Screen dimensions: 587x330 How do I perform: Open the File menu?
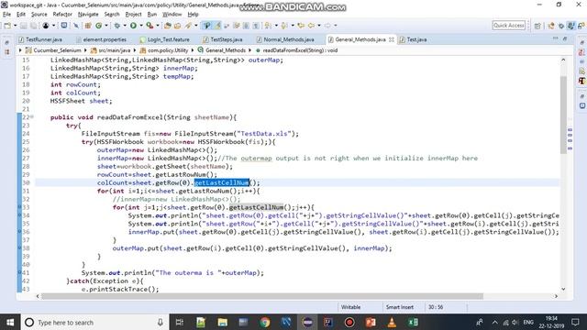click(x=6, y=15)
